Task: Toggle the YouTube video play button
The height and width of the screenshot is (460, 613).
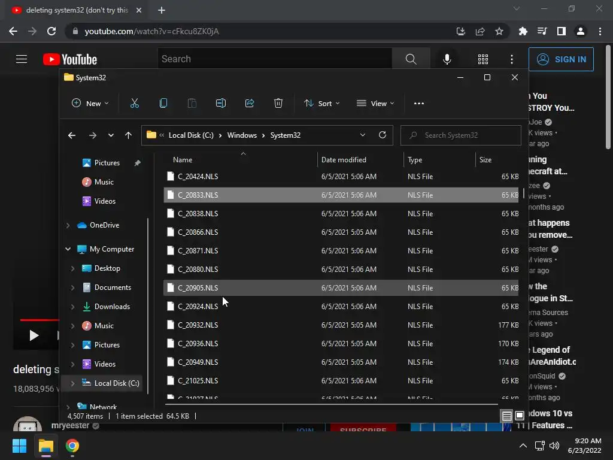Action: [34, 335]
